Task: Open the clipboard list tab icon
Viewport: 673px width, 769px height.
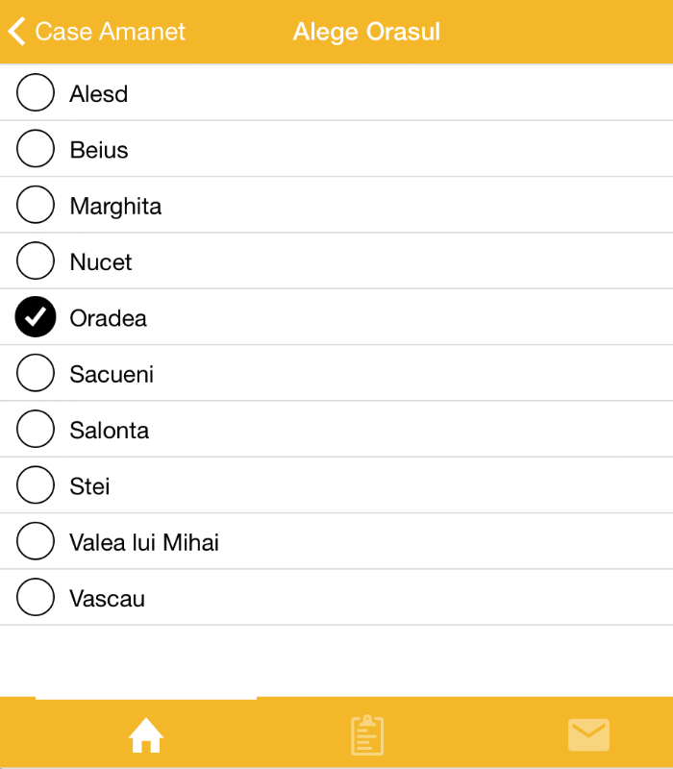Action: (367, 735)
